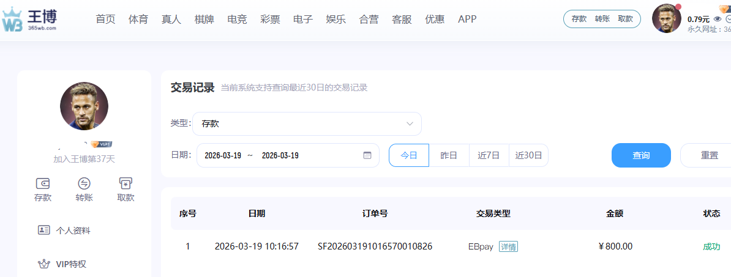This screenshot has height=277, width=731.
Task: Expand the 类型 dropdown showing 存款
Action: pos(307,124)
